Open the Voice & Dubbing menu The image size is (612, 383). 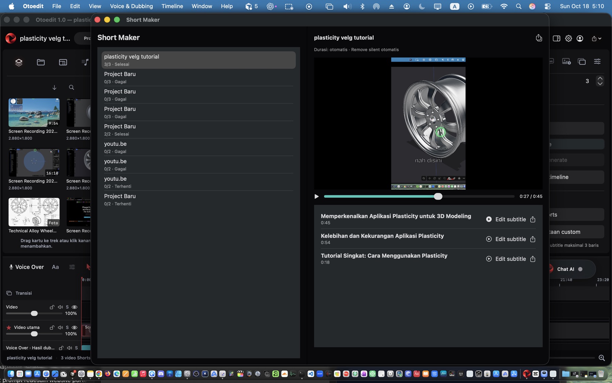(131, 6)
